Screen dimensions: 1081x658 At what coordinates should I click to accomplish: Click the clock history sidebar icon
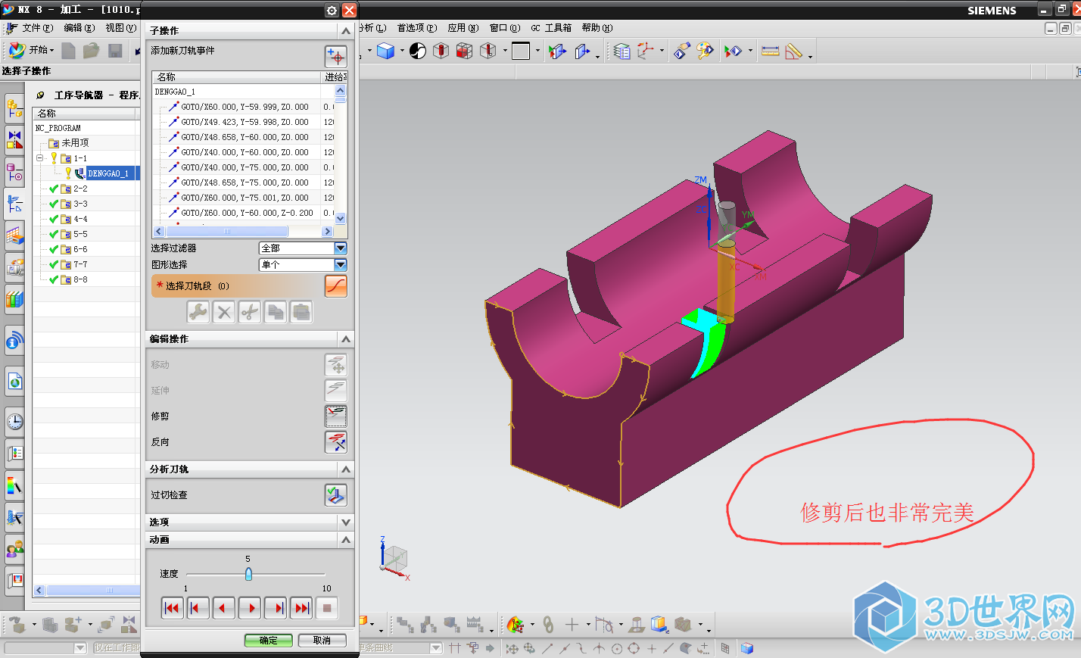coord(14,421)
